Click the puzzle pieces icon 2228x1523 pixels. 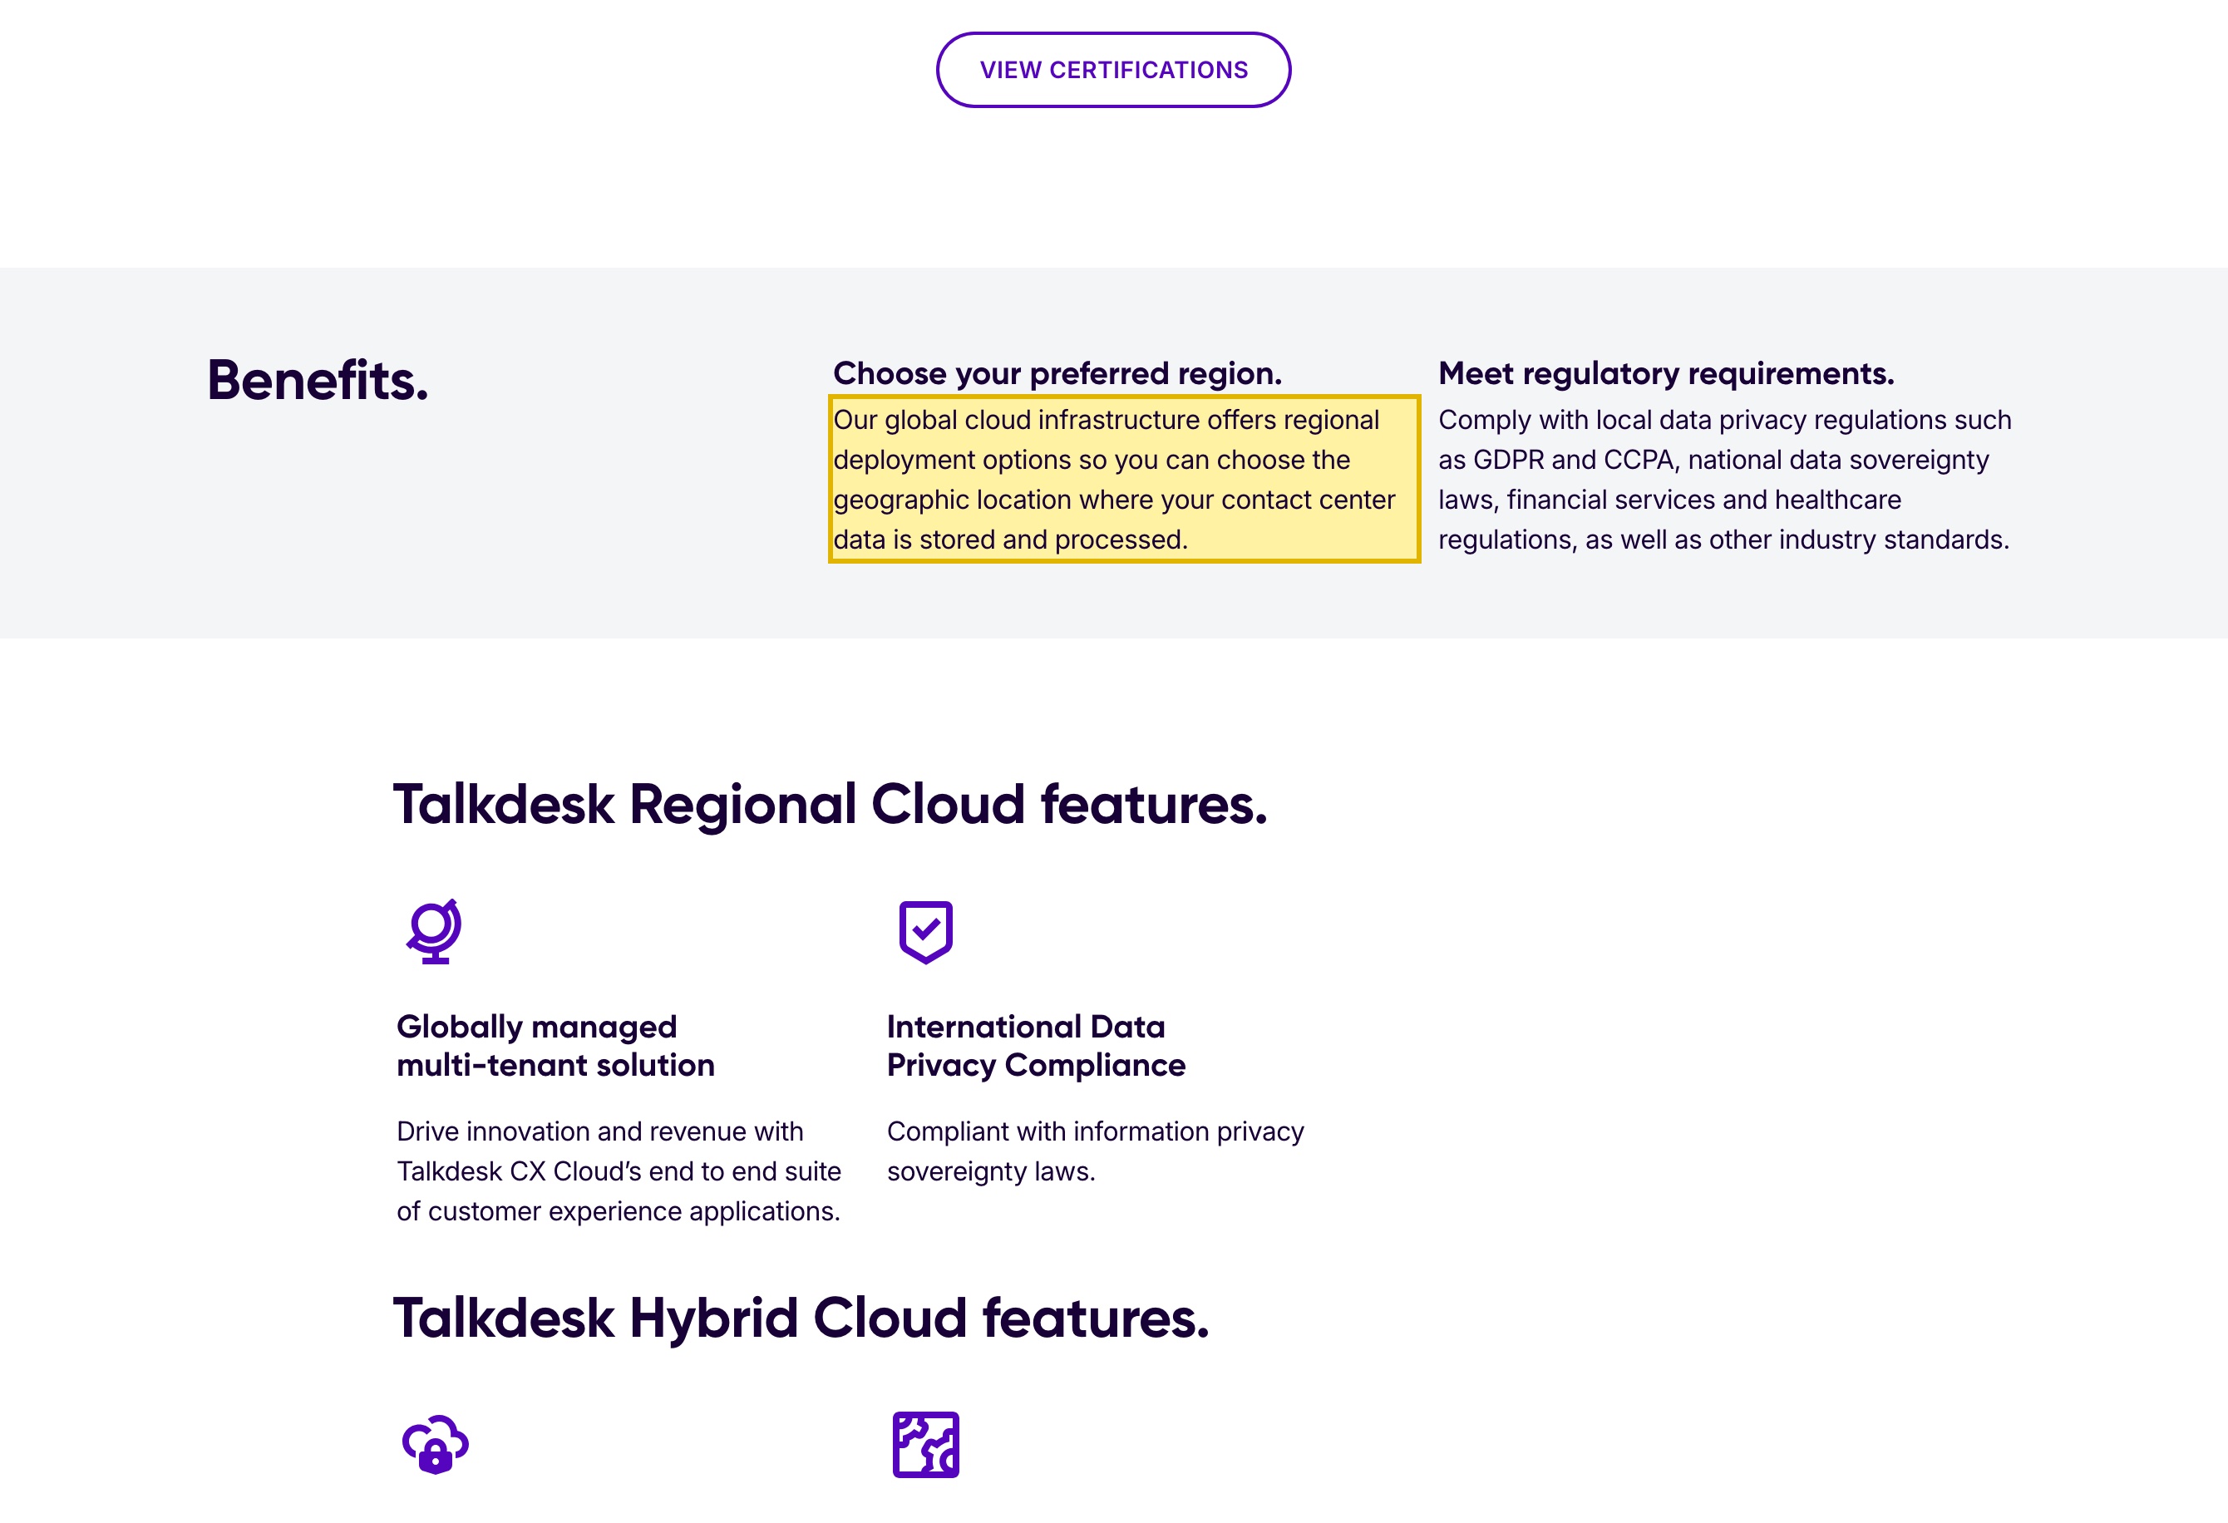[925, 1443]
